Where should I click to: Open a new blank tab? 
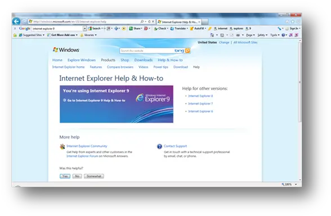205,22
